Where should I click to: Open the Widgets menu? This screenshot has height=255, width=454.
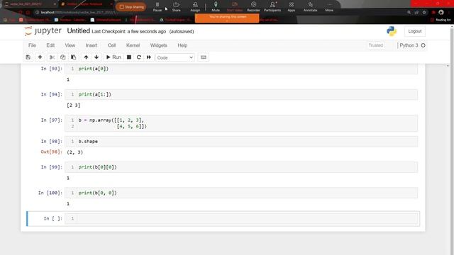[x=159, y=45]
